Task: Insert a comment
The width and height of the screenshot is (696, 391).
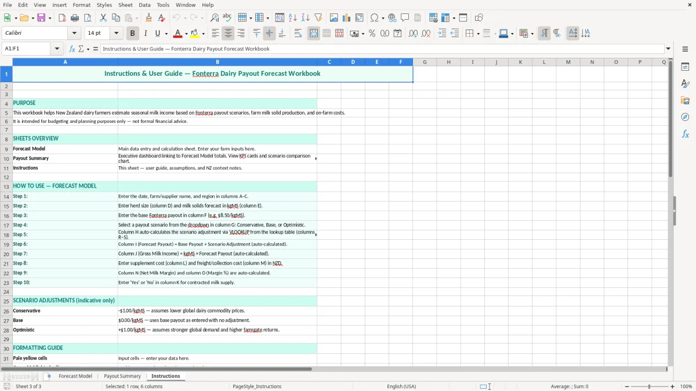Action: click(405, 18)
